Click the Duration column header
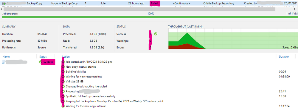298x112 pixels. click(284, 57)
